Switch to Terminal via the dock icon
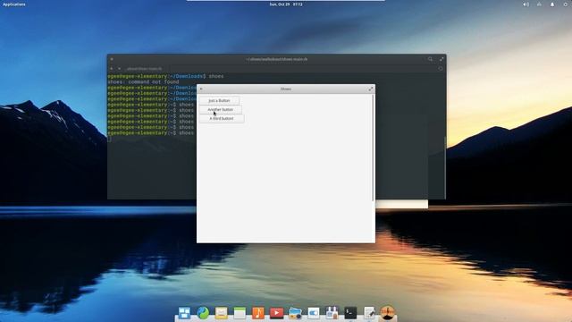572x322 pixels. pyautogui.click(x=350, y=313)
